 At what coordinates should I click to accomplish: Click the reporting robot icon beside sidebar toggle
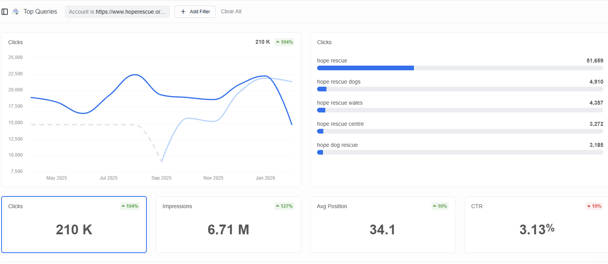tap(16, 11)
